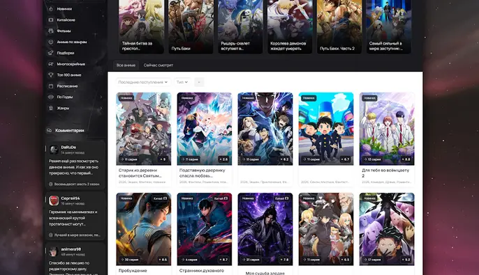Click the 8.8 rating badge on Для тебя во всём цвету
Image resolution: width=479 pixels, height=275 pixels.
(x=406, y=159)
